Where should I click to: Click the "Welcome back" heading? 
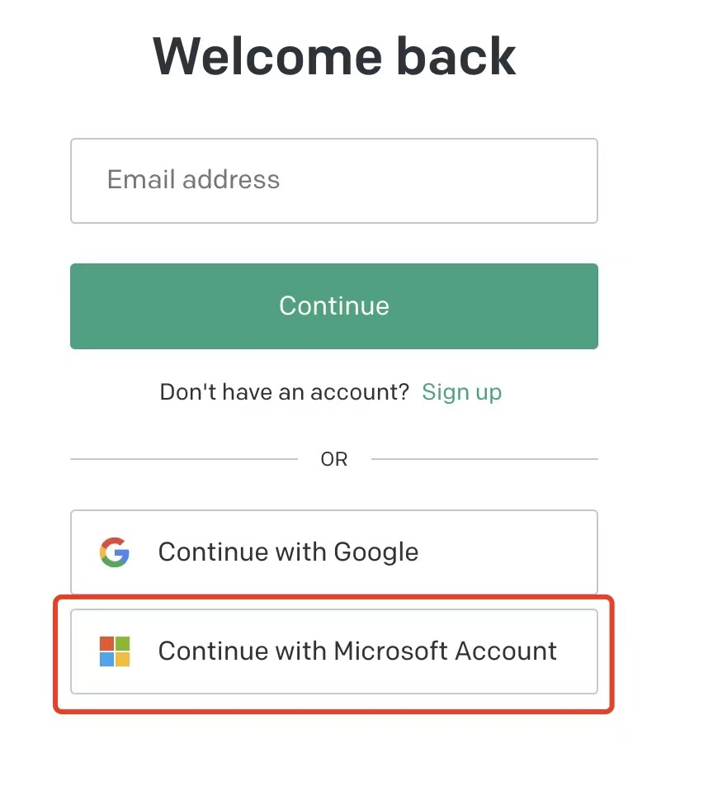click(x=334, y=56)
